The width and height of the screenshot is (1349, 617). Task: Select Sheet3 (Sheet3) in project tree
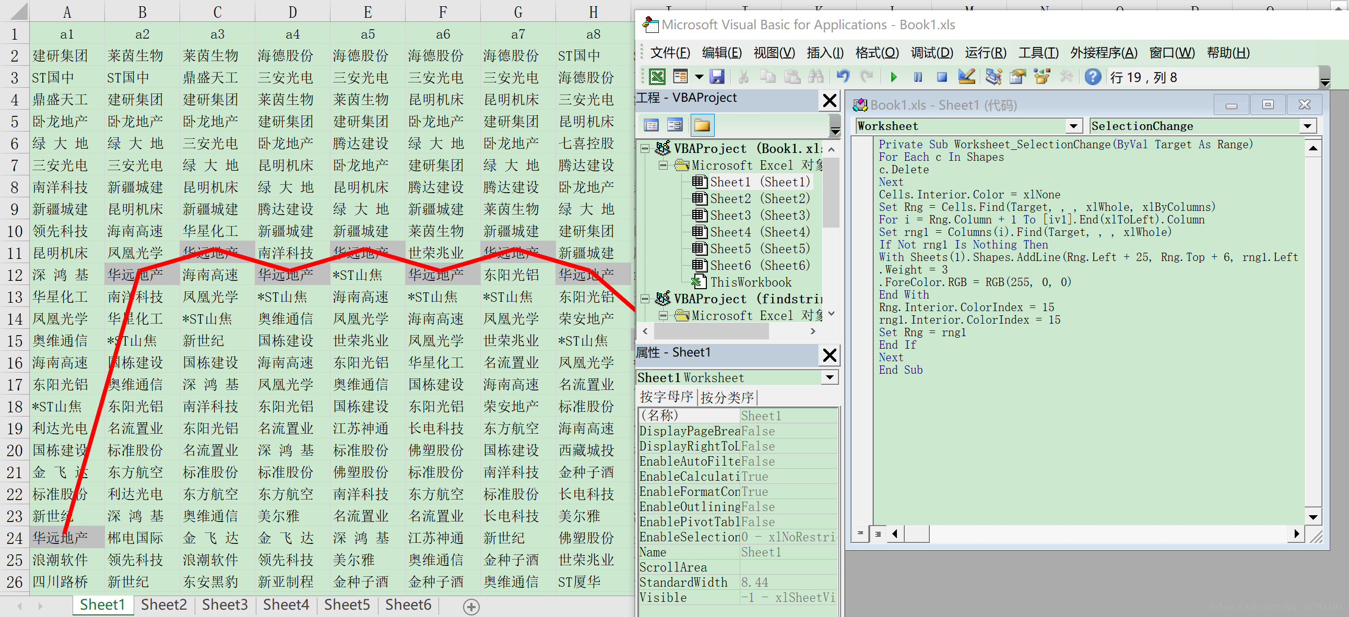pos(760,215)
